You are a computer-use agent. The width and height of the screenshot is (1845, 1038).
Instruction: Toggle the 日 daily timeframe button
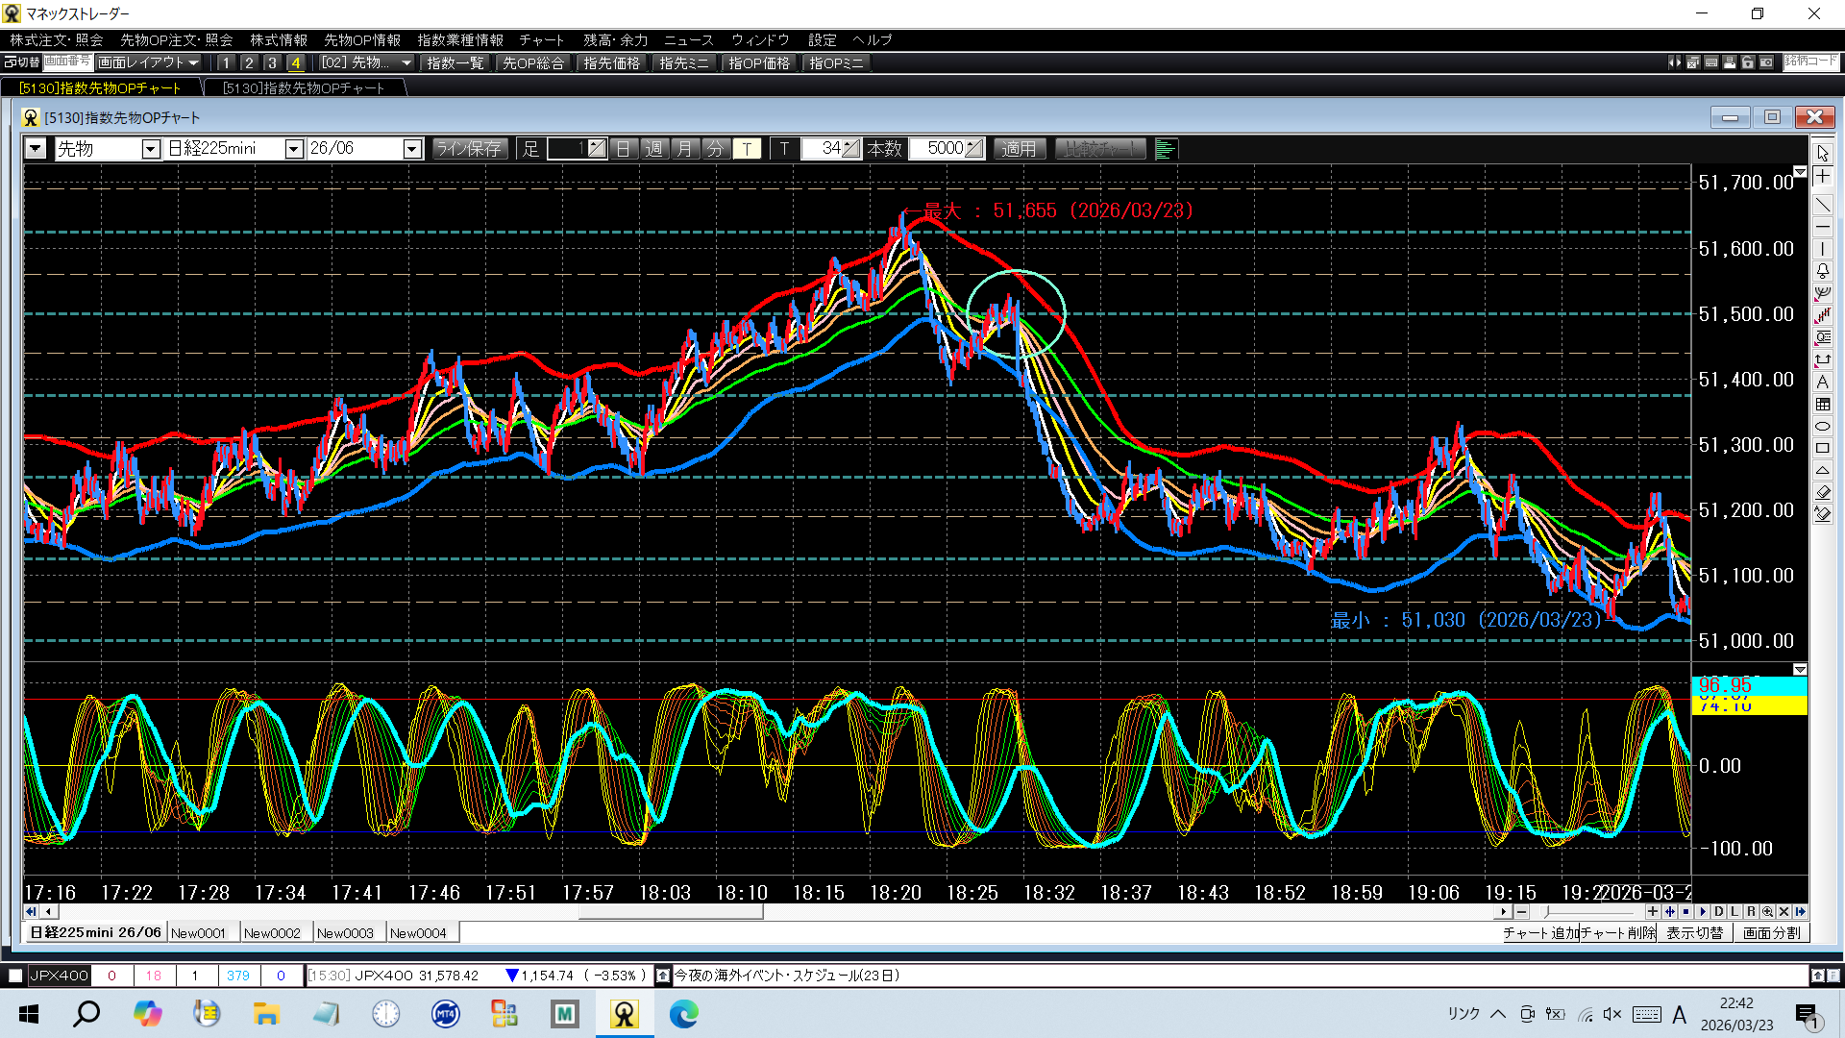623,149
